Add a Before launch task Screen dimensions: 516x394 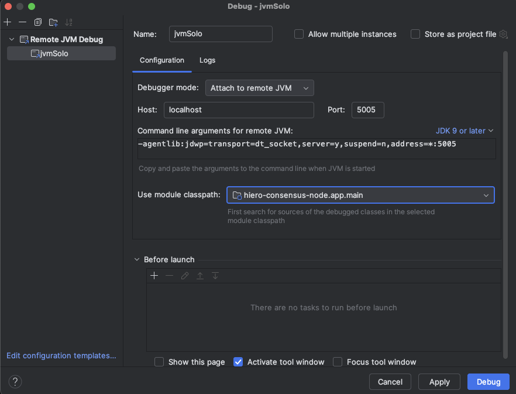point(154,275)
